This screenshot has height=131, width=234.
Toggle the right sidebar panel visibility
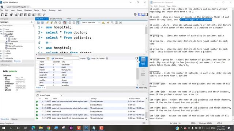point(147,15)
